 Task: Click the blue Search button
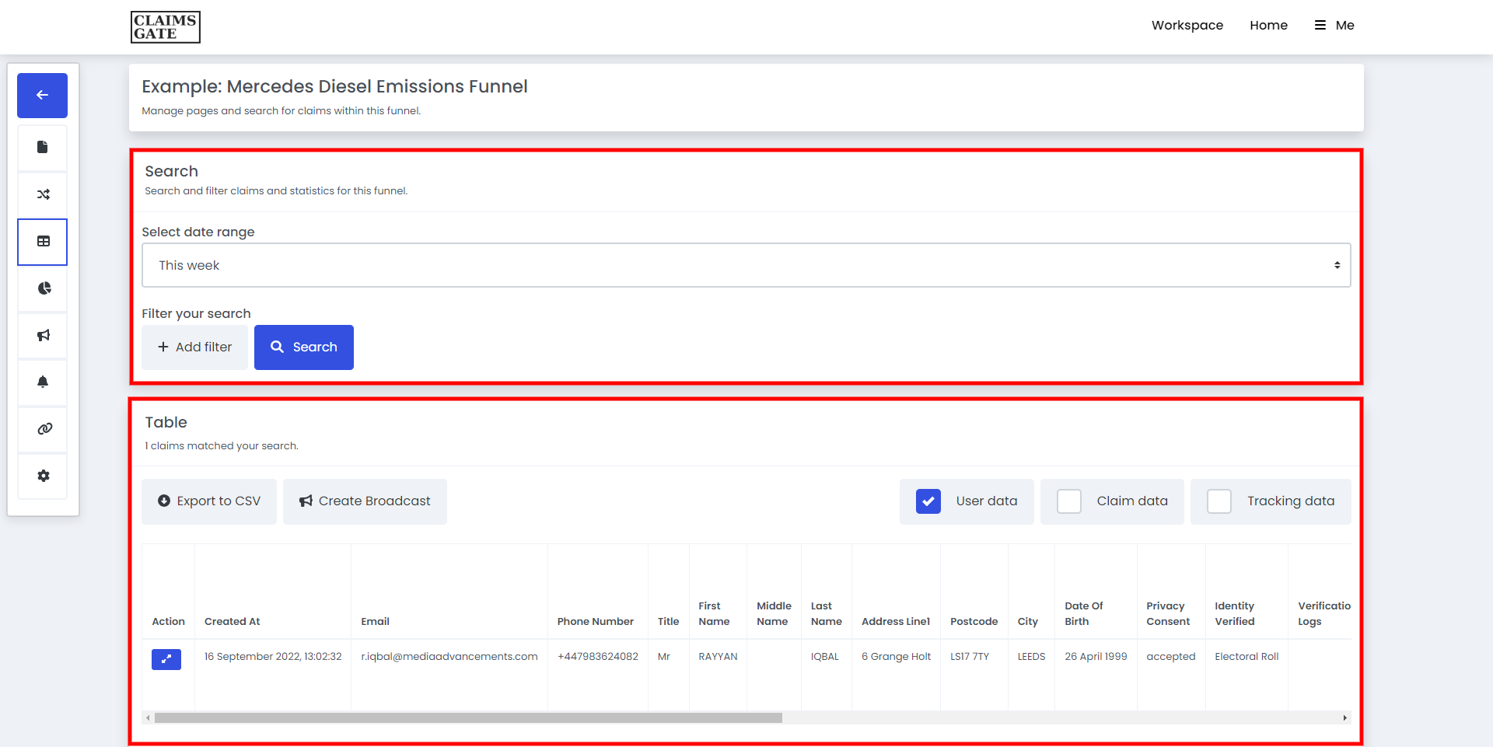[x=303, y=347]
